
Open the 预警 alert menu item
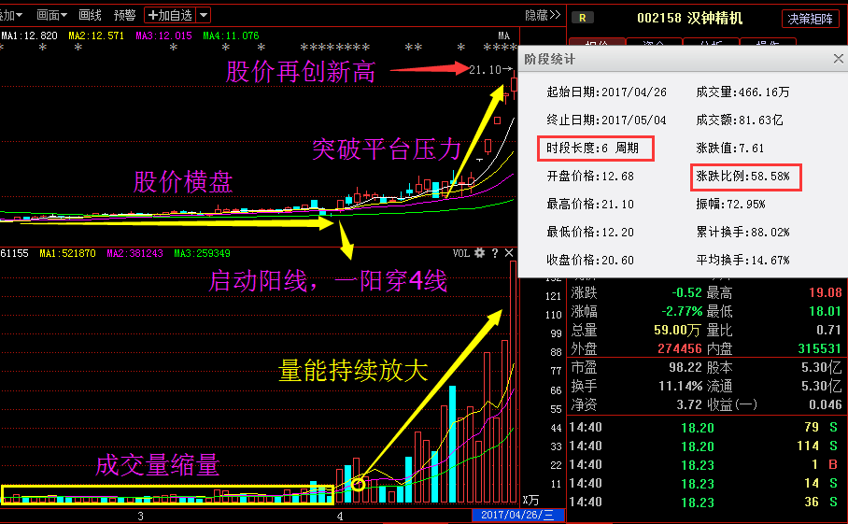125,15
